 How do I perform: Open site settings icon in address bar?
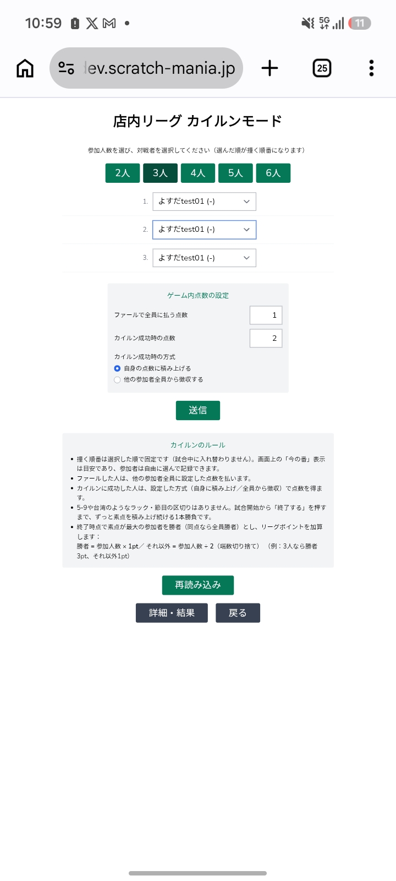tap(67, 68)
